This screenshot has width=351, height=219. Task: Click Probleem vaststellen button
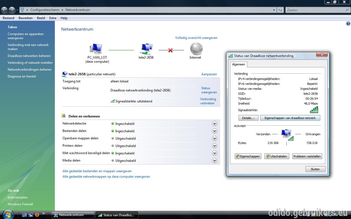tap(307, 156)
